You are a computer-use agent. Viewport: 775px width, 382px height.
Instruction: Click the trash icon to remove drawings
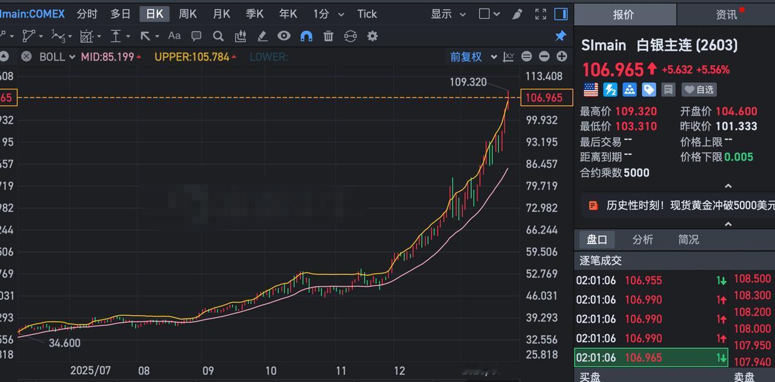329,36
